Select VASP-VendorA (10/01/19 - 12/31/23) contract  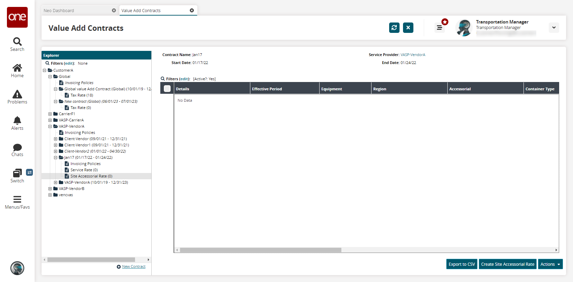pyautogui.click(x=96, y=182)
